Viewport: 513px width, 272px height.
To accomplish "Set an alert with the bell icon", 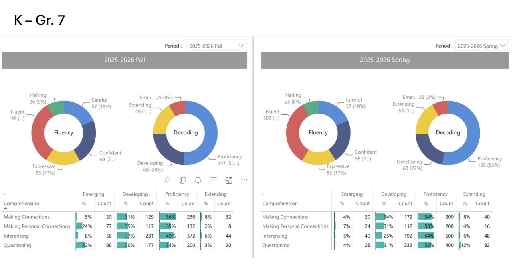I will [x=198, y=180].
